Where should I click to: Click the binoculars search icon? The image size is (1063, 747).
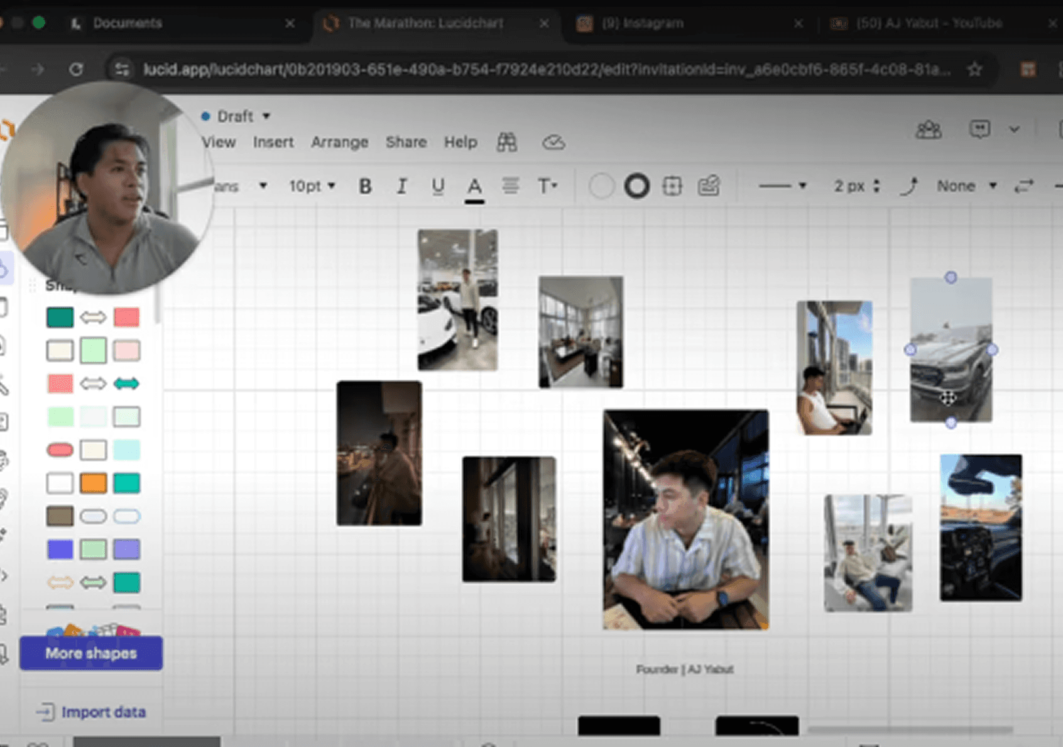(507, 142)
